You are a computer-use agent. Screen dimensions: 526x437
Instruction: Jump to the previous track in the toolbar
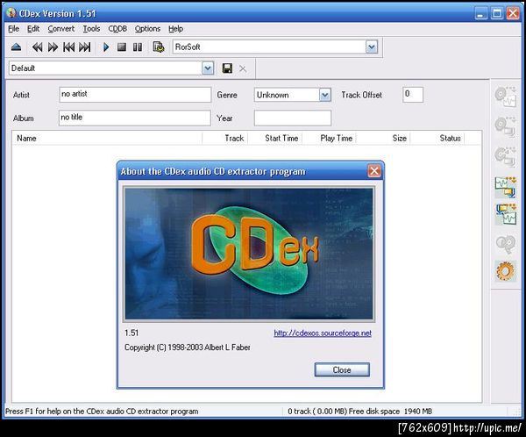click(68, 47)
